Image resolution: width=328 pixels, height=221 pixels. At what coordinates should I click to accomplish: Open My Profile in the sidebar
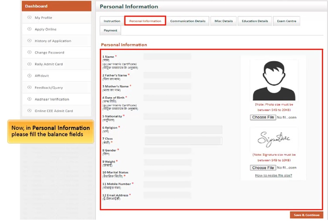click(56, 17)
